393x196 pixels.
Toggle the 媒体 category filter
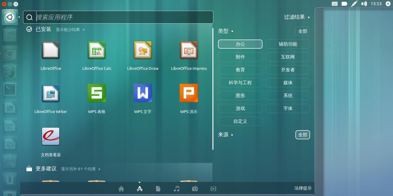tap(288, 83)
